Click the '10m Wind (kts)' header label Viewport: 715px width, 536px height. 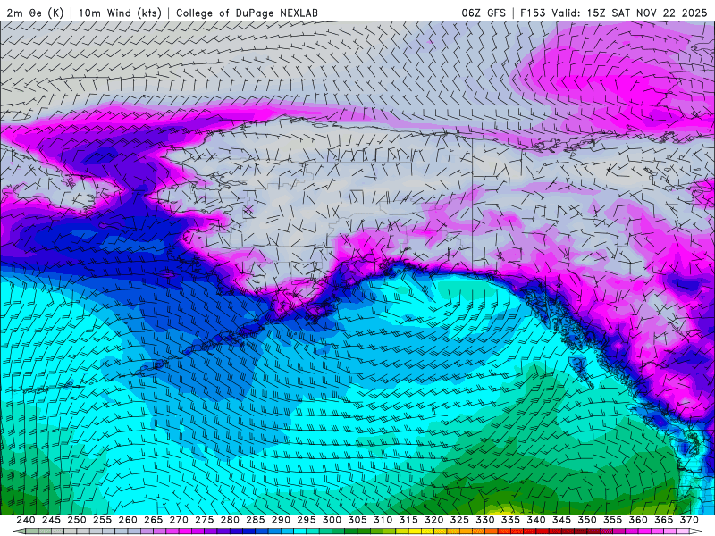[121, 13]
